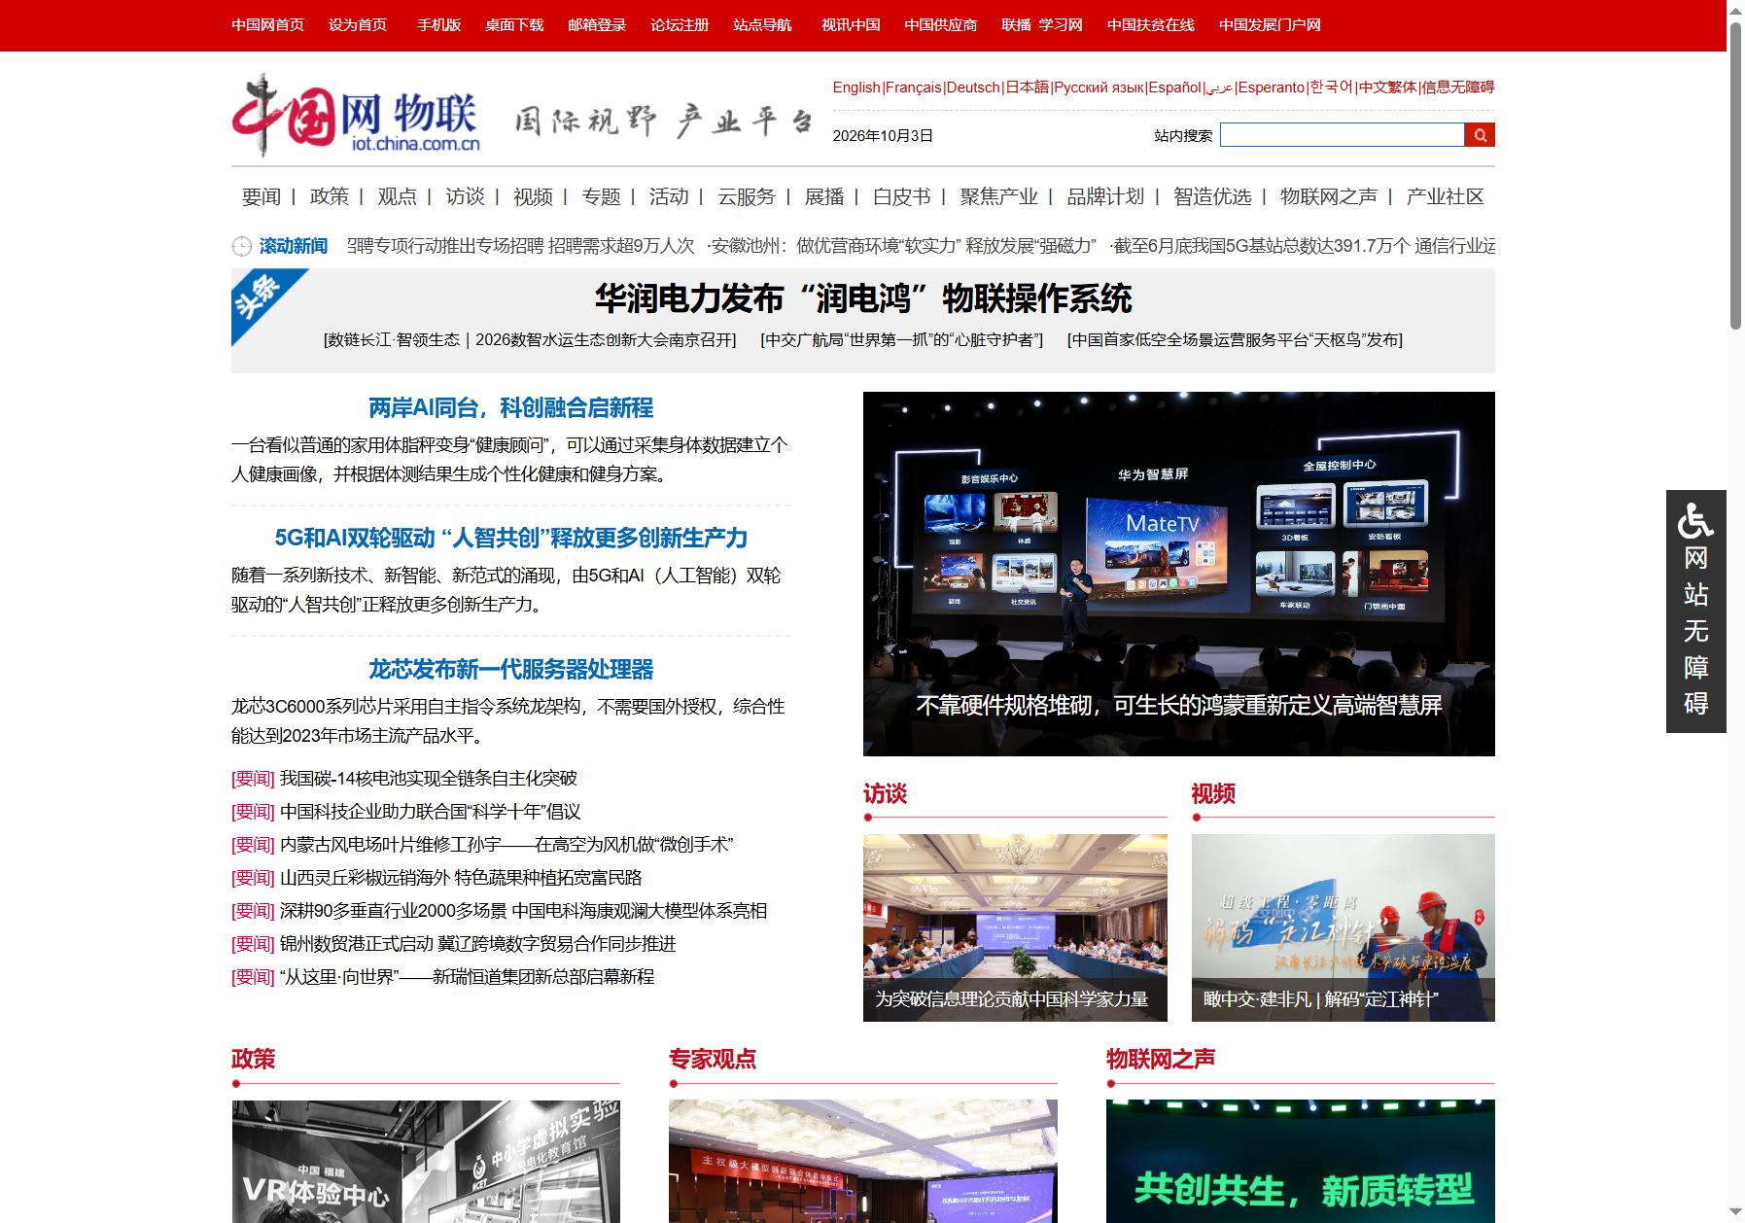Screen dimensions: 1745x1223
Task: Click scroll-down arrow at the scrollbar bottom
Action: tap(1735, 1214)
